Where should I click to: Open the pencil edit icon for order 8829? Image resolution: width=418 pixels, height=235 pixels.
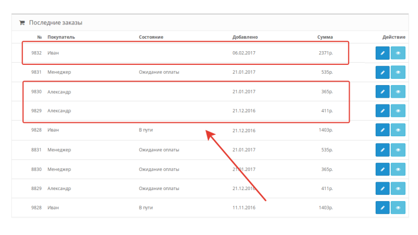382,189
